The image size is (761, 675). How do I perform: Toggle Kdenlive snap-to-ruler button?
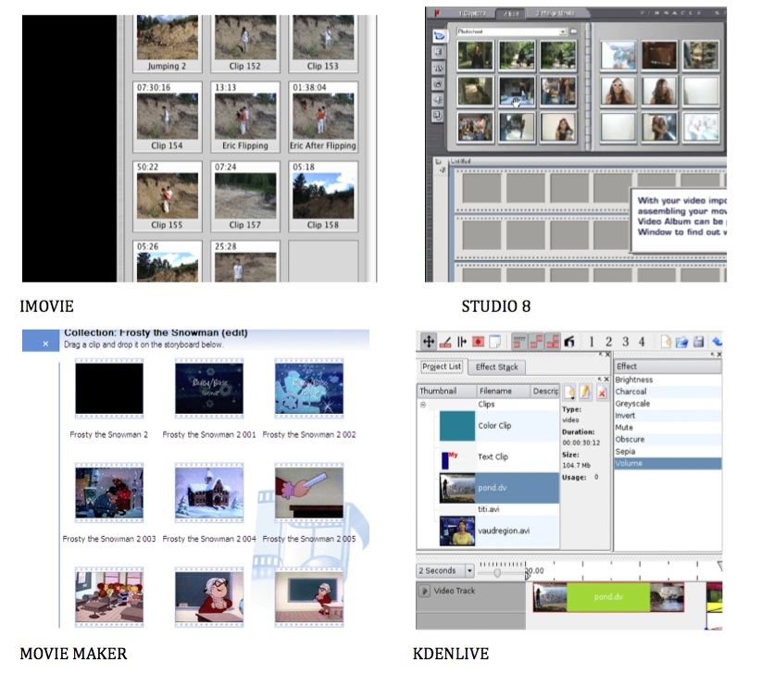click(x=519, y=342)
